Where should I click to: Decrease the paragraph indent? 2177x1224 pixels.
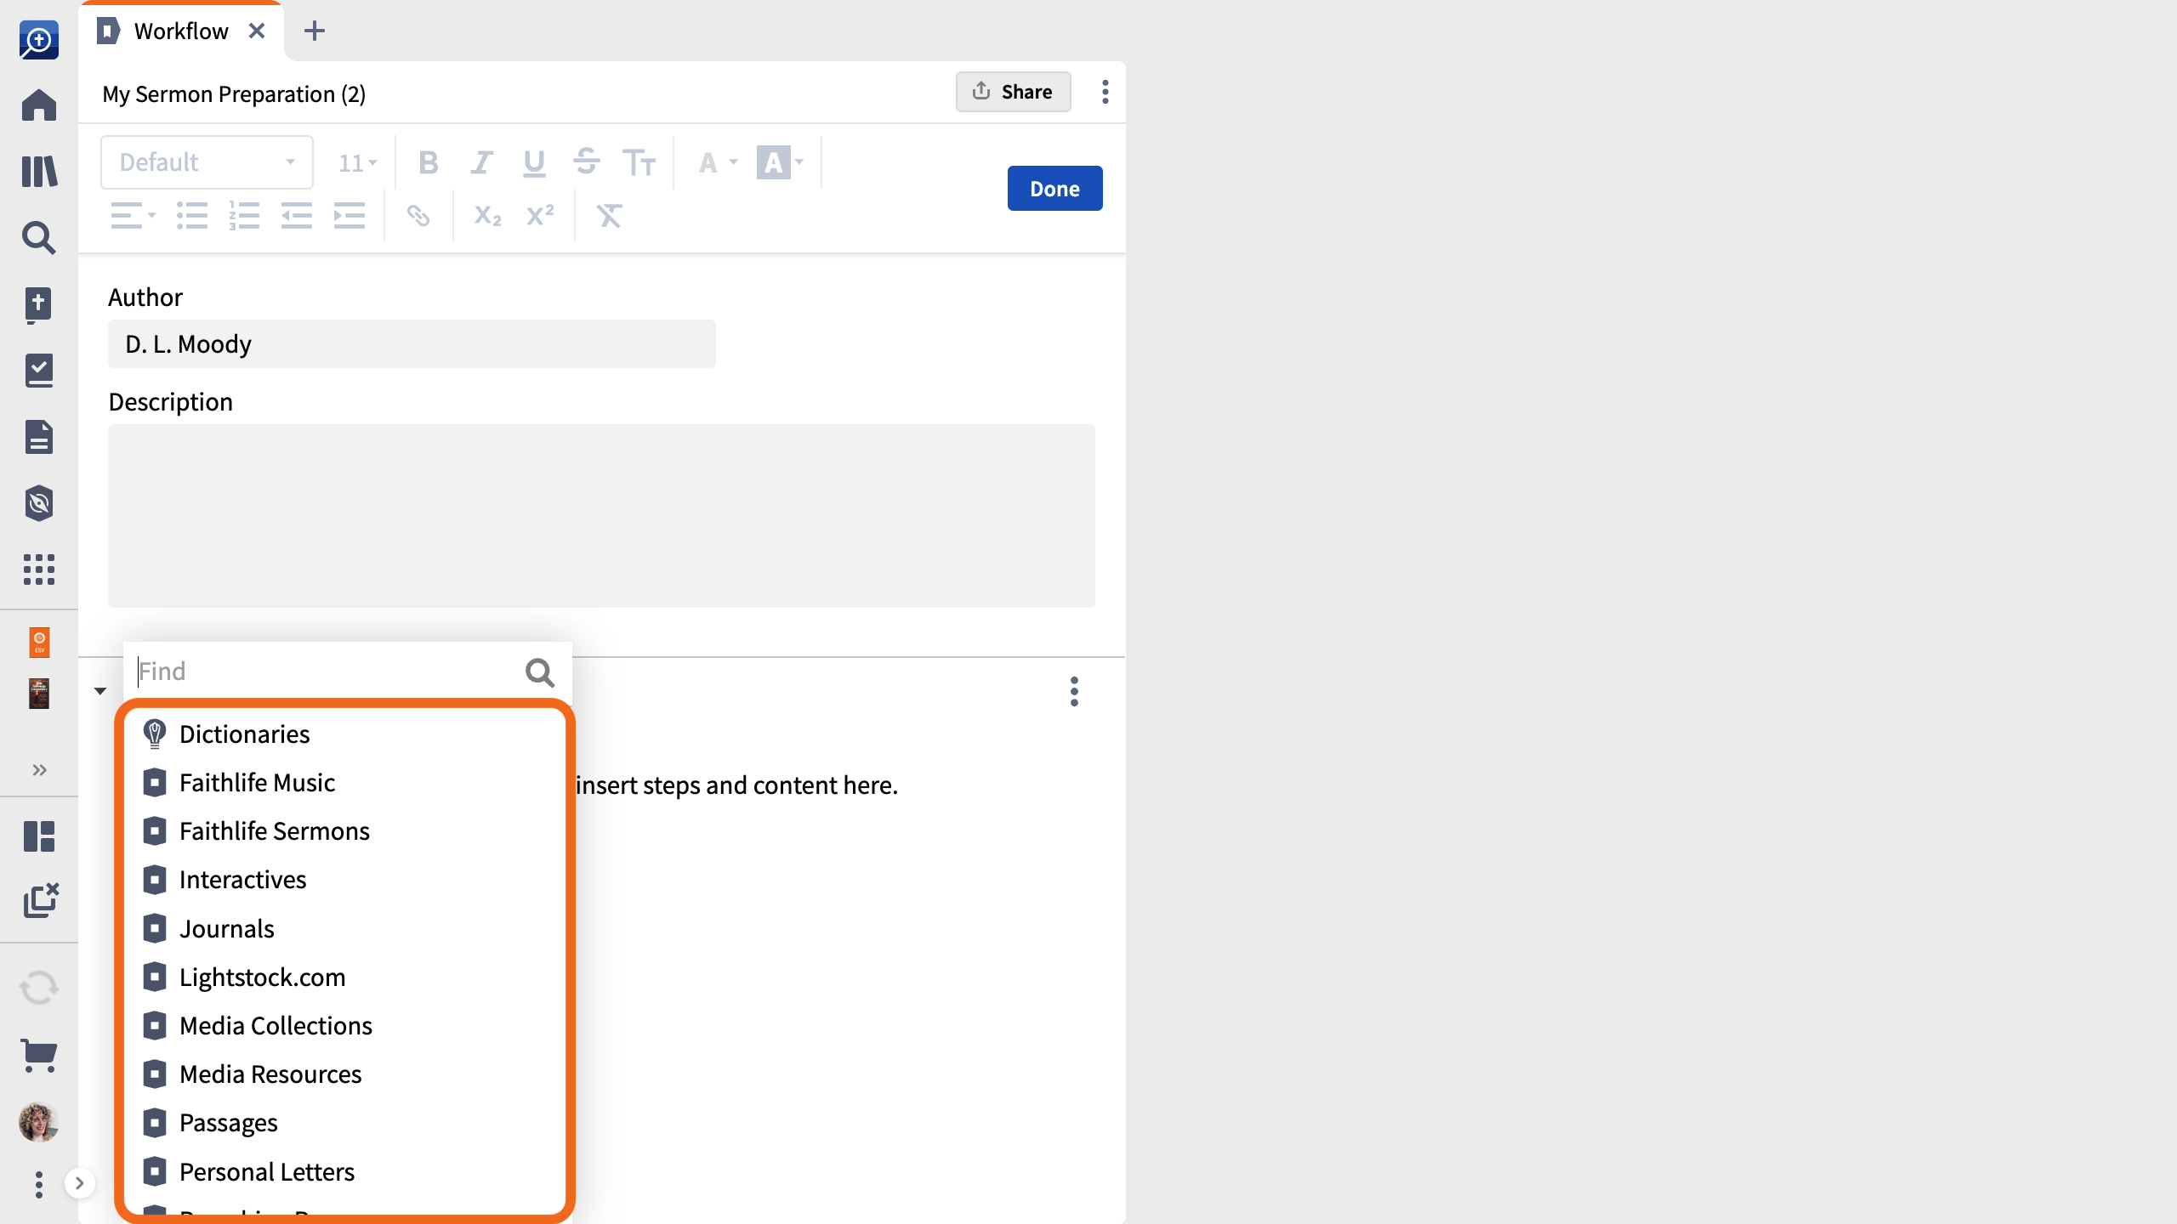click(297, 216)
